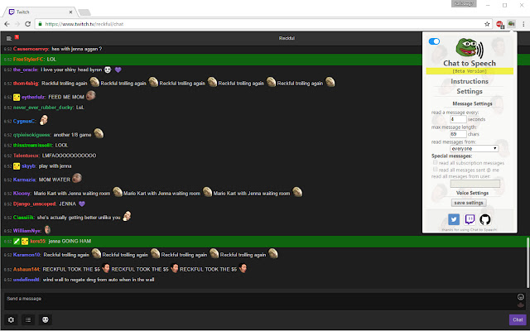Click username undefinedtl
This screenshot has width=530, height=331.
pos(26,280)
